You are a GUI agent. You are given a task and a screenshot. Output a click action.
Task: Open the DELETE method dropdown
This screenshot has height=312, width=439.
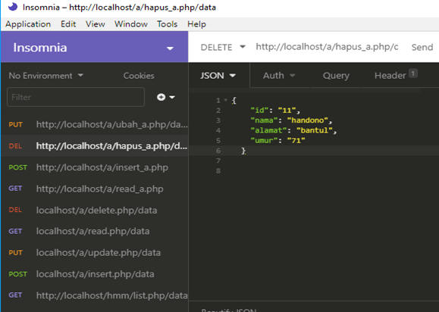click(223, 47)
